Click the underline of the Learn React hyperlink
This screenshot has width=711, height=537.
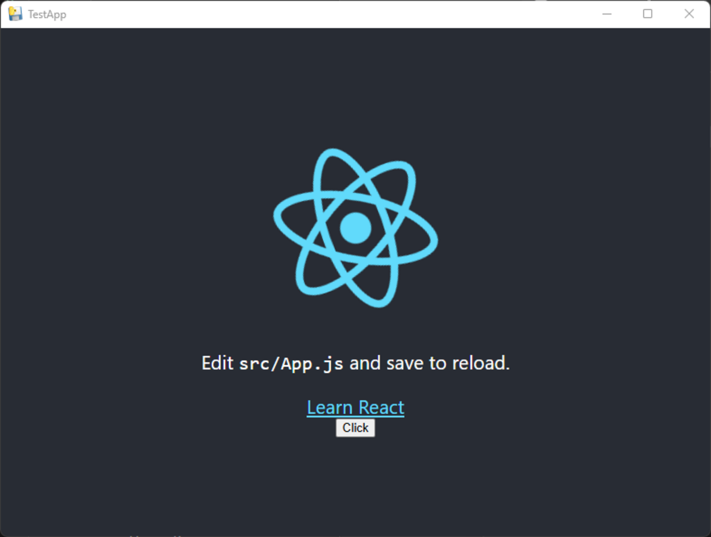pyautogui.click(x=355, y=416)
